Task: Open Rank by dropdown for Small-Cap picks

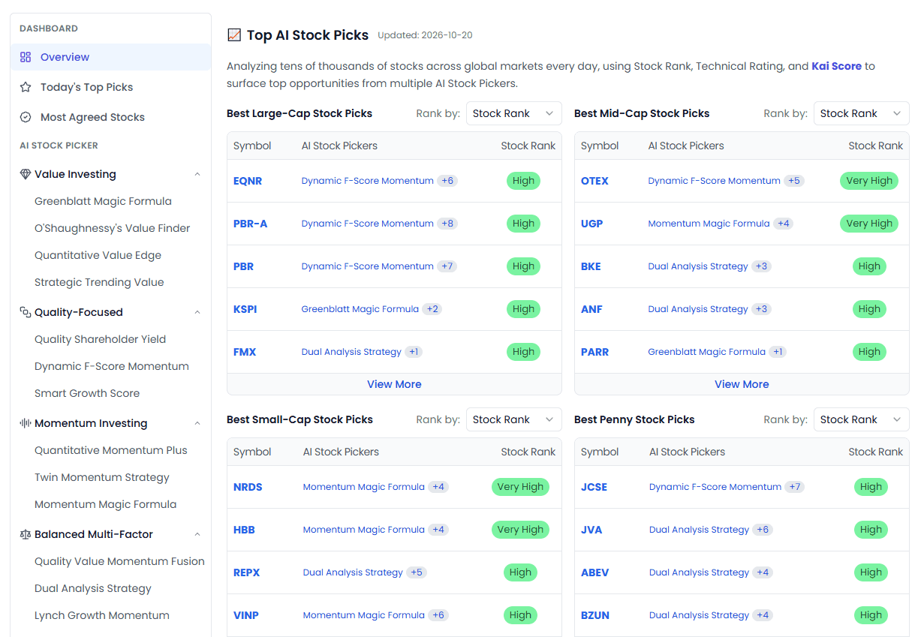Action: point(513,419)
